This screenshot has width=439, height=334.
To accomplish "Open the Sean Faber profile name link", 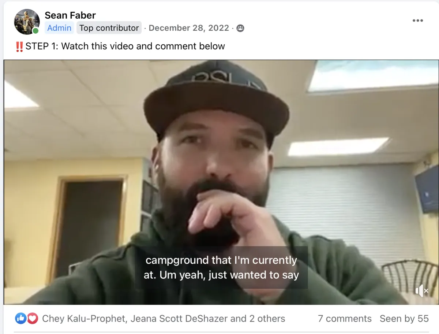I will click(x=70, y=15).
